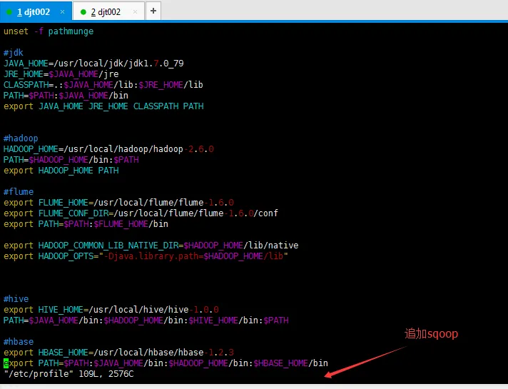This screenshot has width=508, height=389.
Task: Click the JRE_HOME=$JAVA_HOME/jre line
Action: click(x=61, y=74)
